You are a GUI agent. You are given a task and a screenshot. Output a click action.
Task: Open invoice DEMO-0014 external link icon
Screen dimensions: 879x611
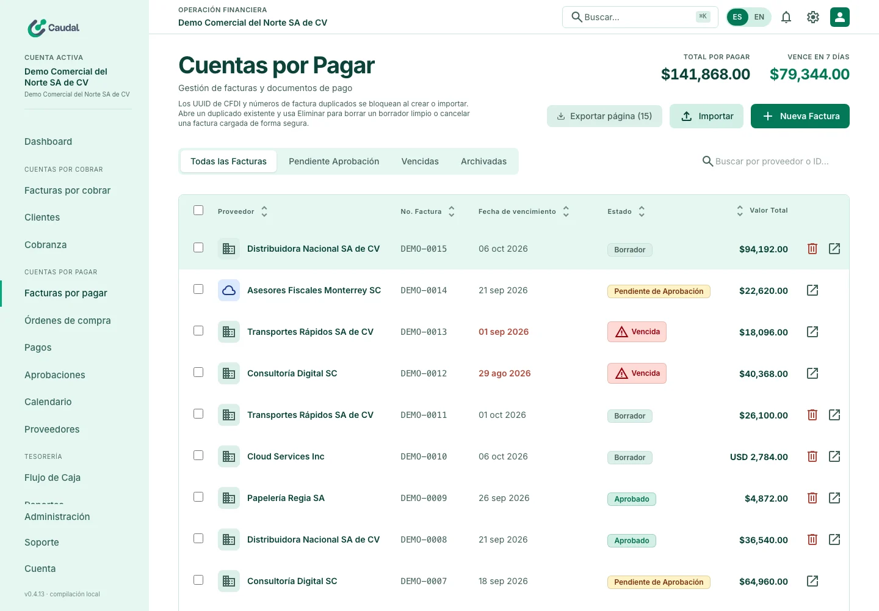click(x=812, y=290)
